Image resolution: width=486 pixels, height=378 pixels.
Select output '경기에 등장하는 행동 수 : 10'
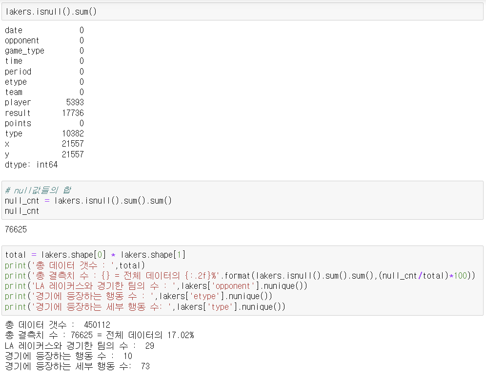pyautogui.click(x=68, y=356)
